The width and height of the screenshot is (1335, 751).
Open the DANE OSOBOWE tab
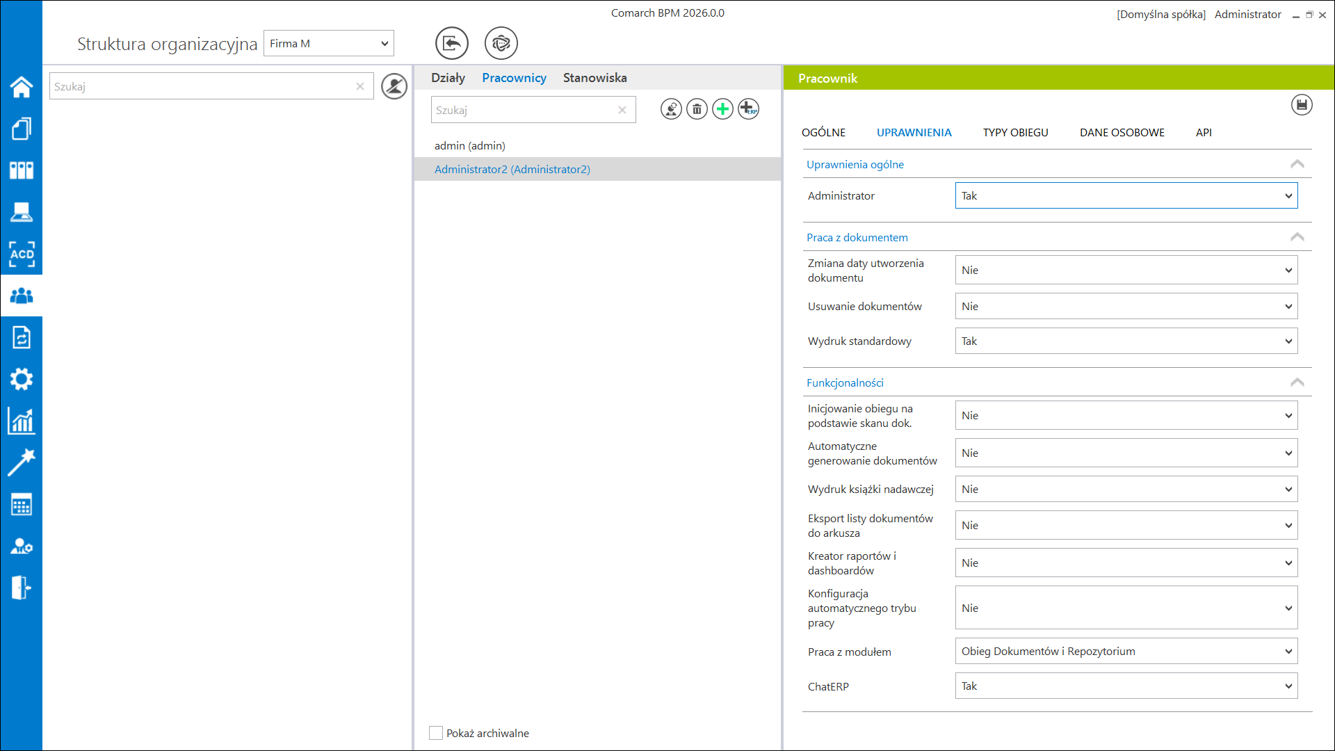1122,132
